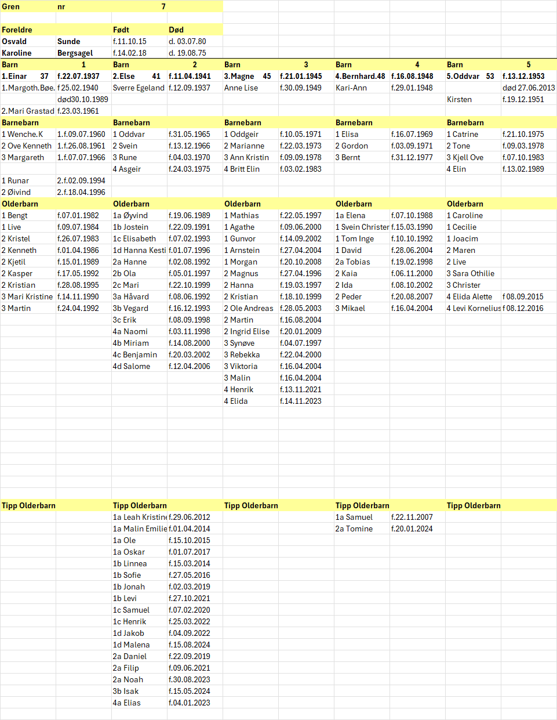Click the "5.Oddvar 53" cell
This screenshot has width=557, height=720.
coord(473,76)
